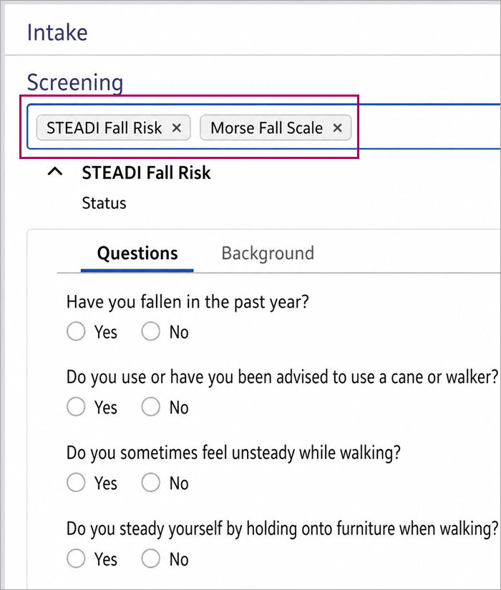Screen dimensions: 501x590
Task: Click the Intake page title
Action: (57, 32)
